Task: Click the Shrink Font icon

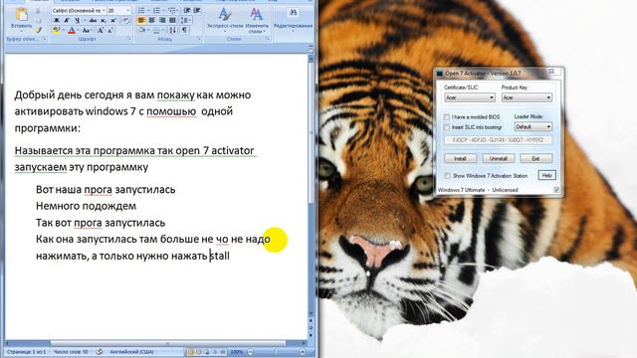Action: click(x=110, y=31)
